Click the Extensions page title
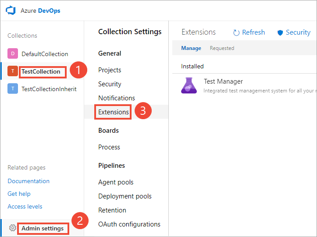The image size is (317, 237). (x=199, y=32)
